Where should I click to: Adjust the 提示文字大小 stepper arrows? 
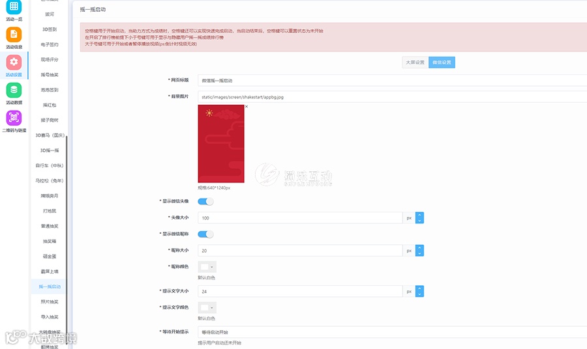click(419, 292)
